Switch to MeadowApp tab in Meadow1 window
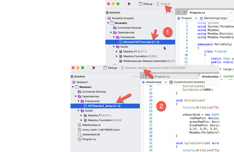Image resolution: width=234 pixels, height=152 pixels. (x=210, y=77)
